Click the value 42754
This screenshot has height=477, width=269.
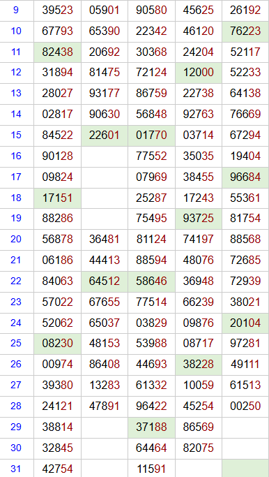pos(57,469)
